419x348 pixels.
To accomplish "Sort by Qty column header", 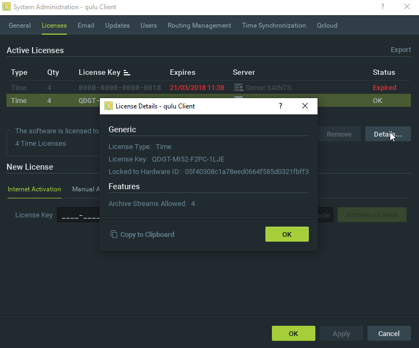I will click(x=53, y=72).
